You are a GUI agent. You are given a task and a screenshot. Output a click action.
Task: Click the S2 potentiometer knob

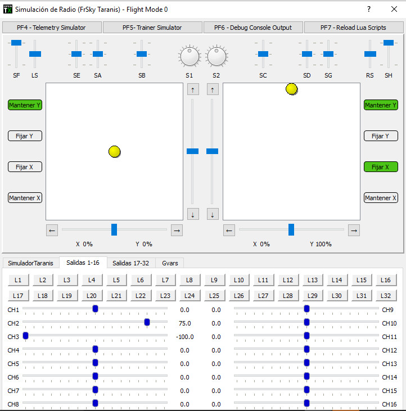pyautogui.click(x=216, y=56)
